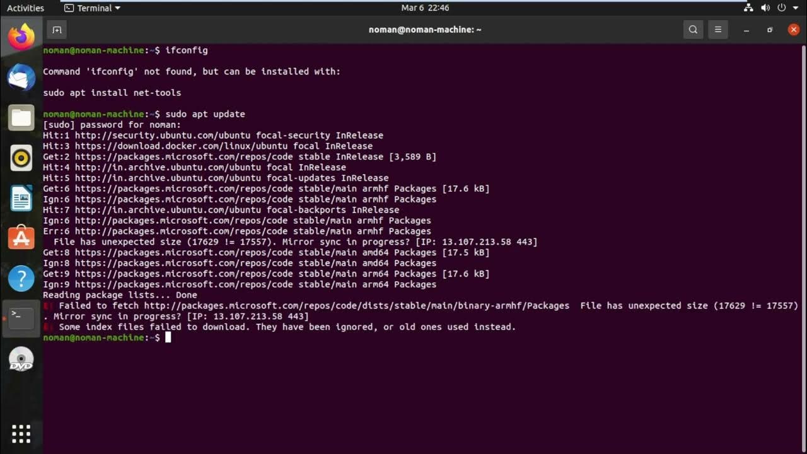Launch Rhythmbox music player
Screen dimensions: 807x454
point(21,158)
